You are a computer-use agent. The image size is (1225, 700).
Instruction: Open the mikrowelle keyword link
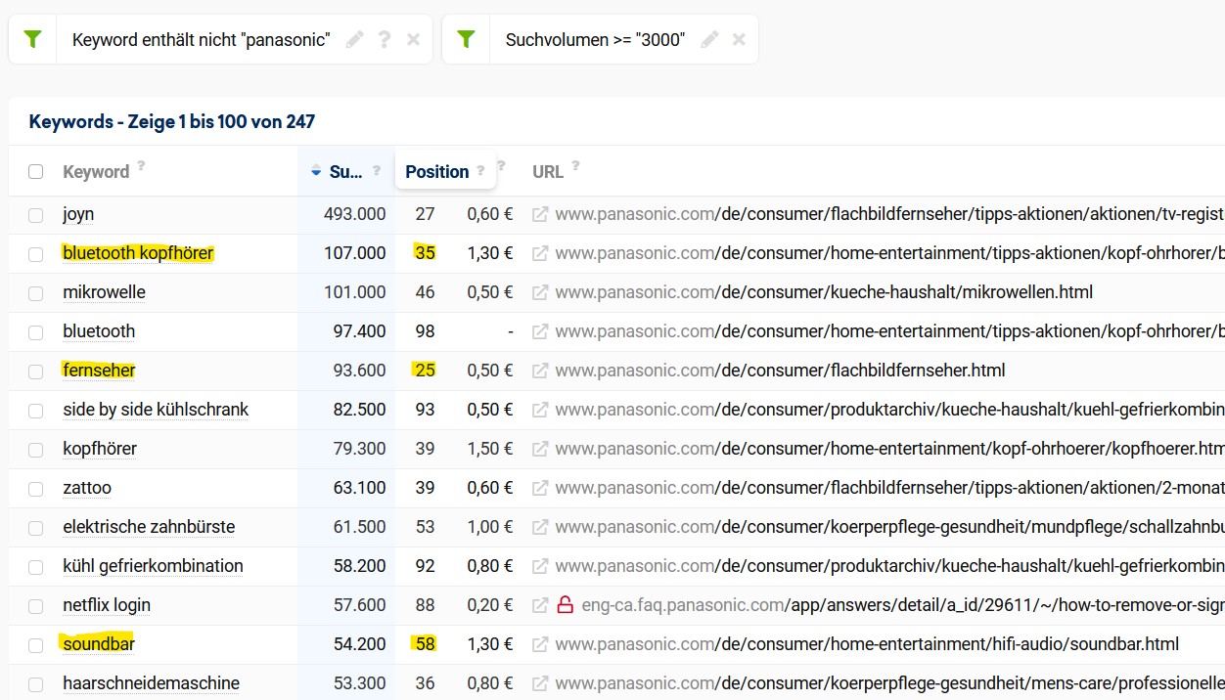tap(104, 292)
